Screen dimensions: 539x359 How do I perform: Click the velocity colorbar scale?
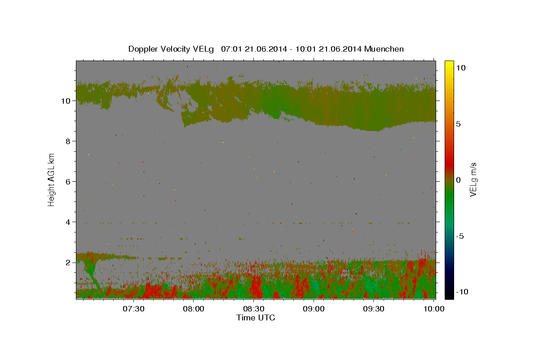click(449, 179)
